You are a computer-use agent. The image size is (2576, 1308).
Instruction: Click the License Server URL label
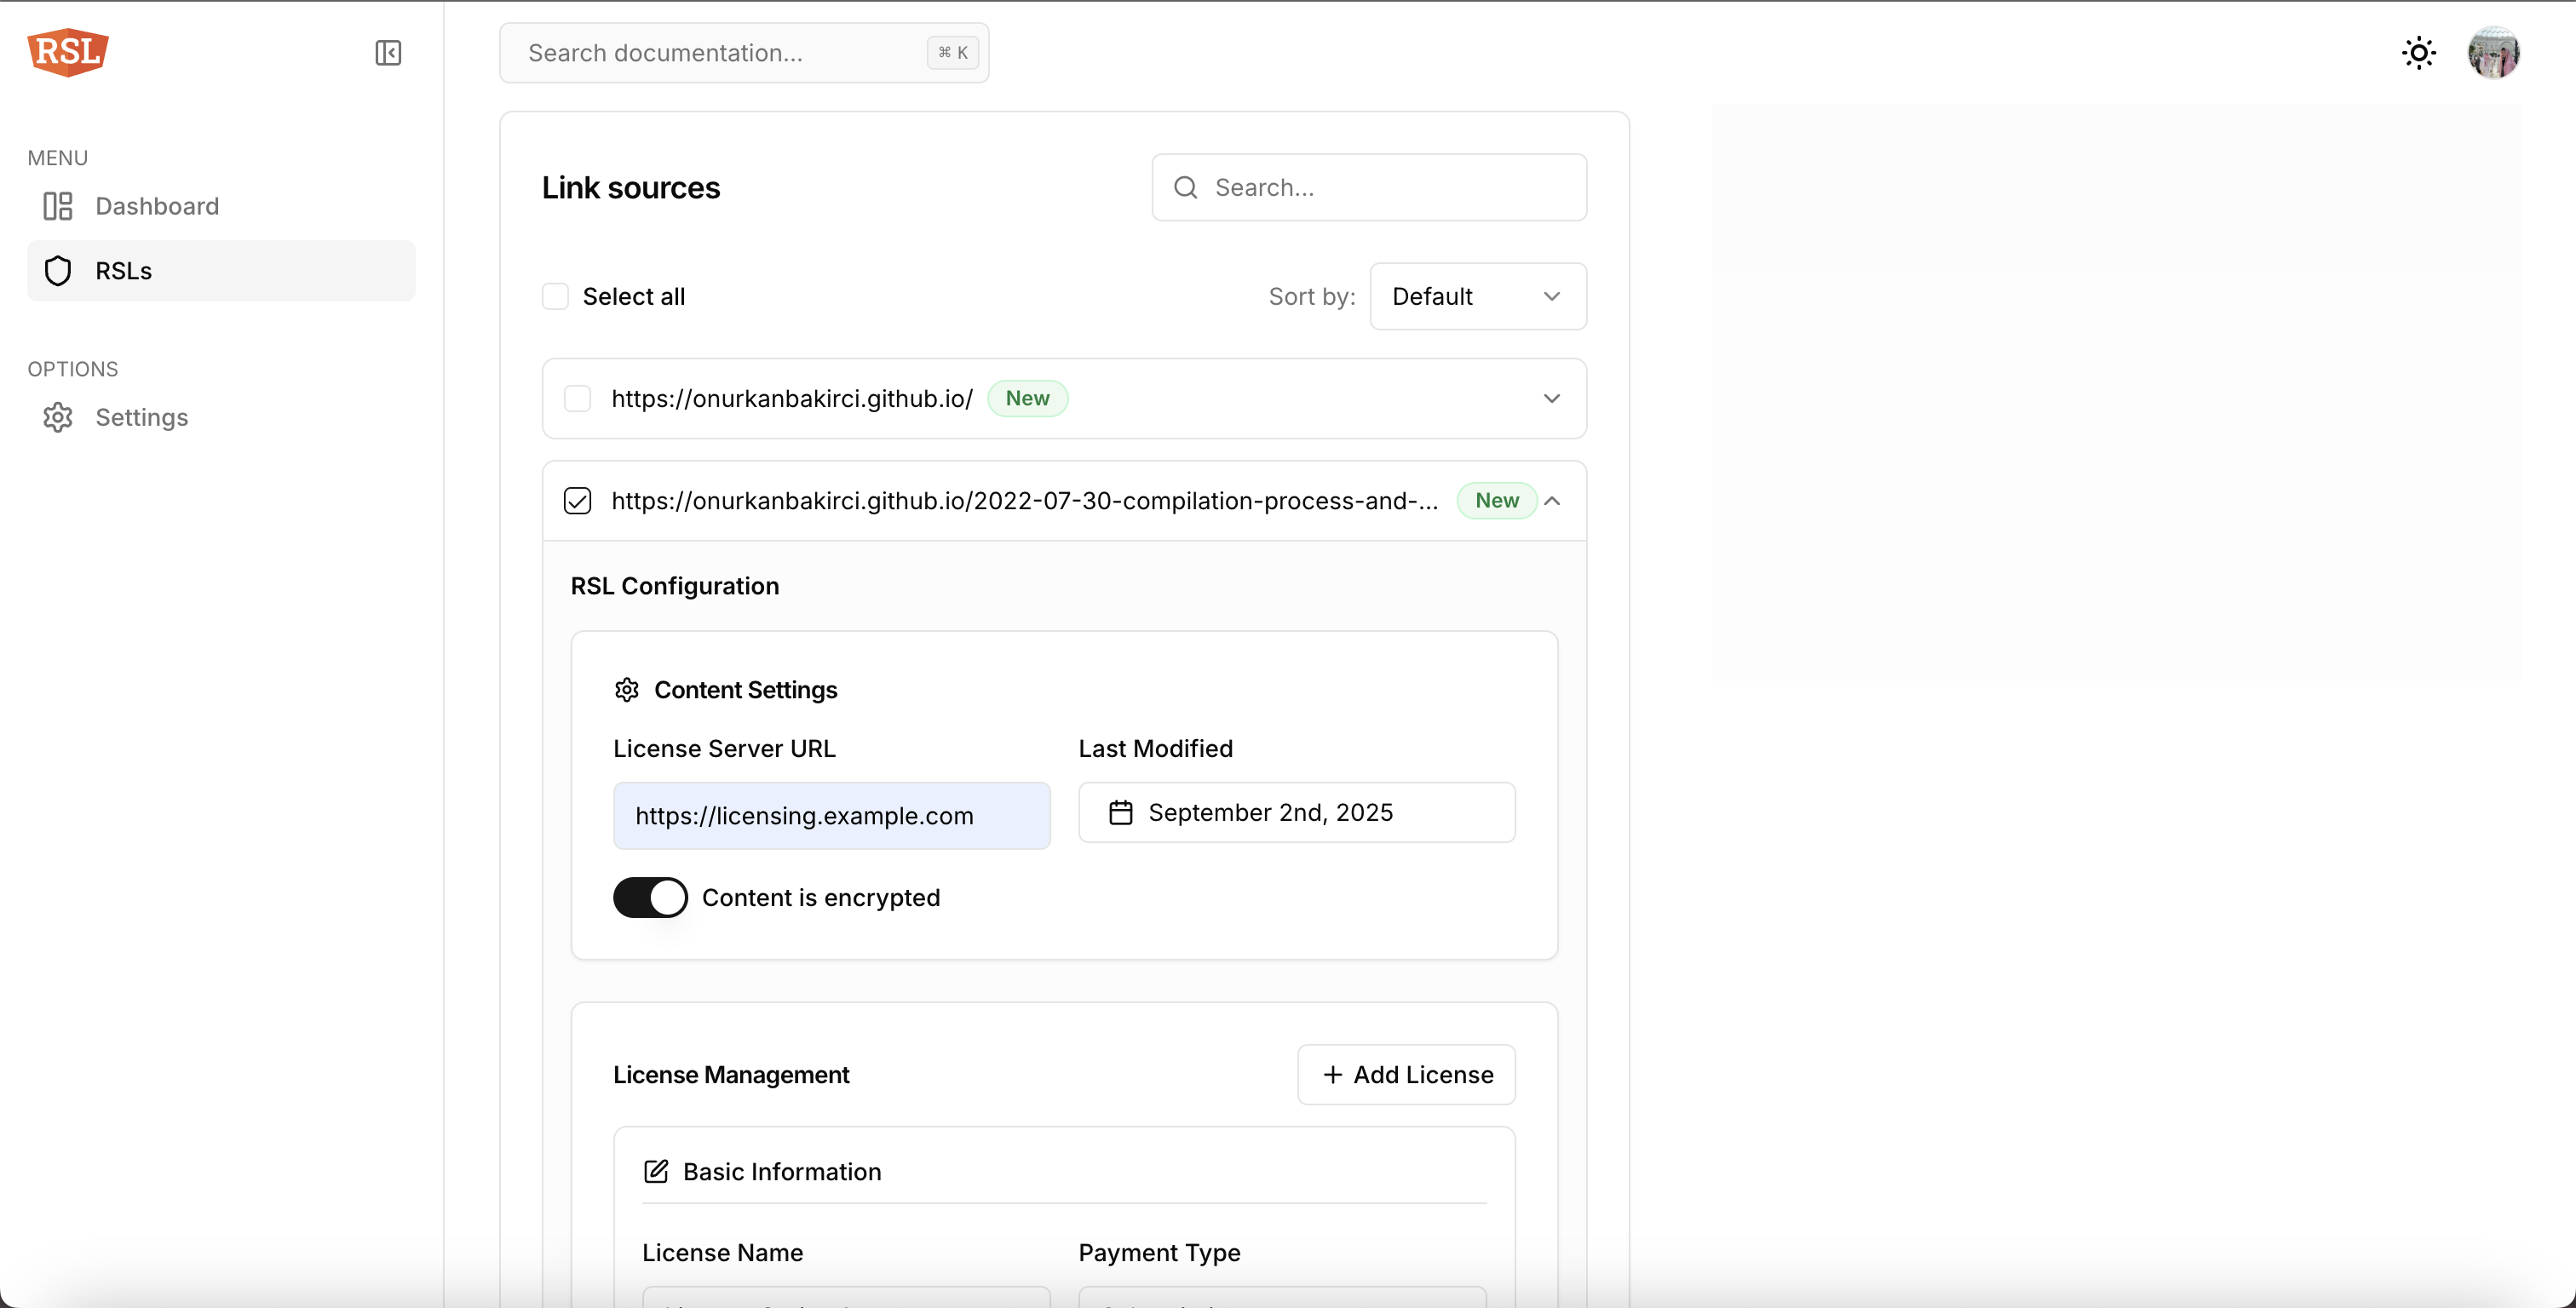[x=724, y=749]
